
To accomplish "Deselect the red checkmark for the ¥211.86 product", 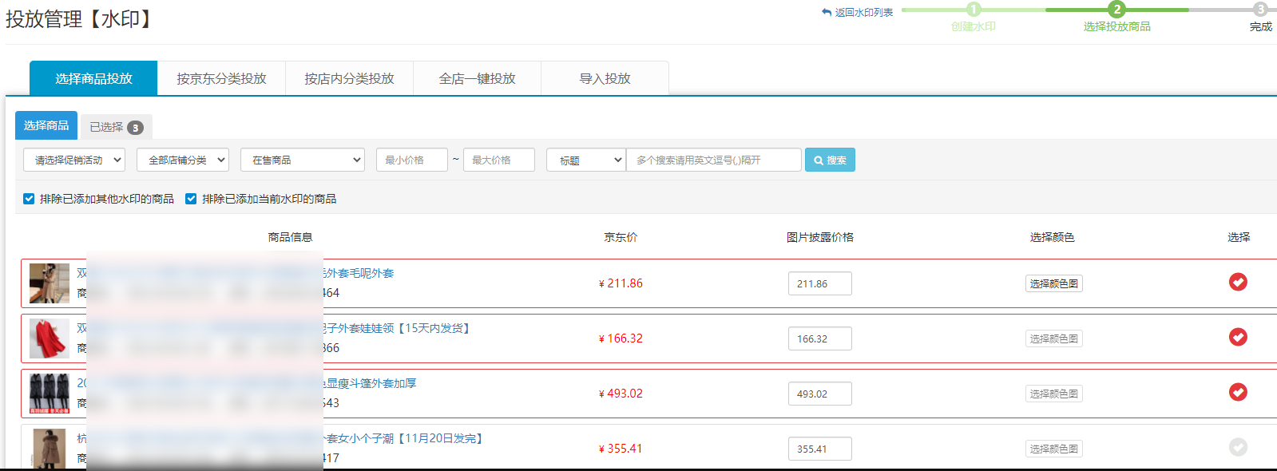I will tap(1238, 282).
